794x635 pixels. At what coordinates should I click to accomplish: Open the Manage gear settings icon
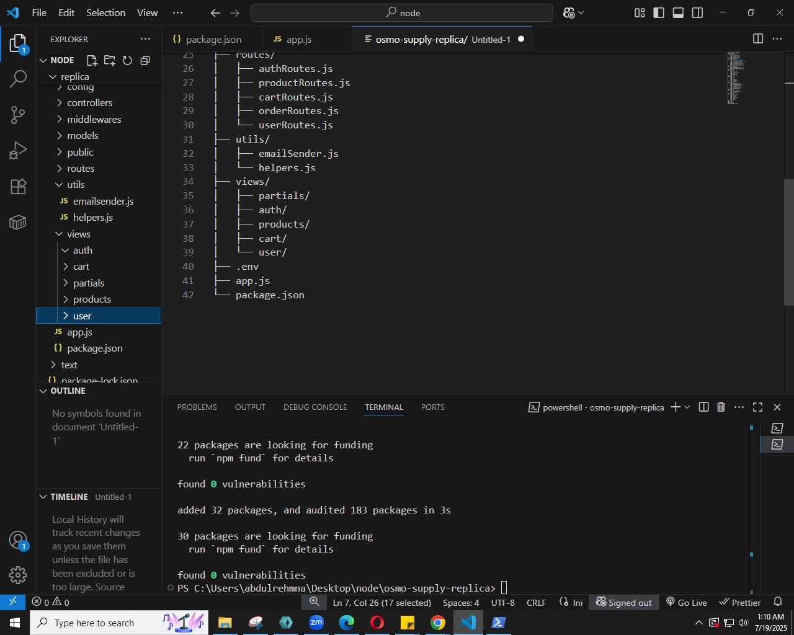pyautogui.click(x=18, y=575)
